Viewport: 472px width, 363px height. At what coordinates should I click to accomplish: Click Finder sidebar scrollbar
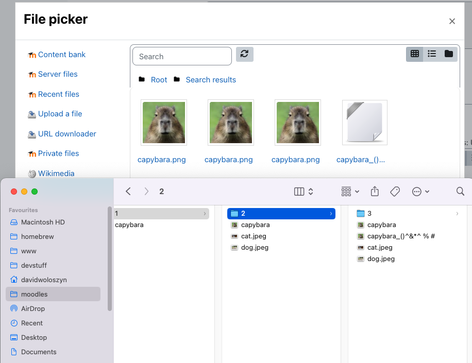click(x=110, y=258)
